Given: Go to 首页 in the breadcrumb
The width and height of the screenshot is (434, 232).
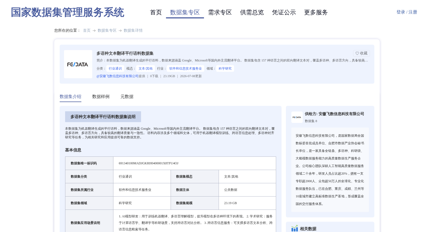Looking at the screenshot, I should pyautogui.click(x=87, y=31).
